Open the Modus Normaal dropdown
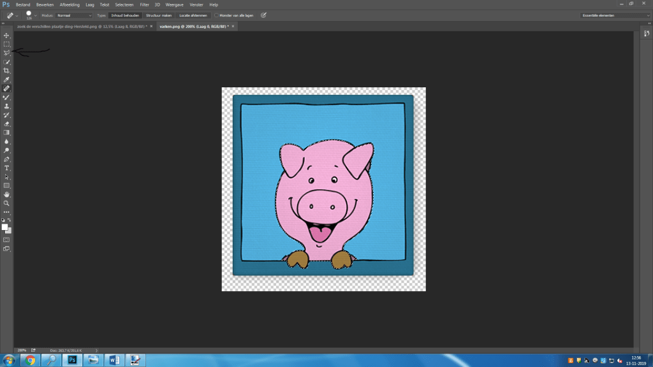This screenshot has height=367, width=653. click(74, 15)
